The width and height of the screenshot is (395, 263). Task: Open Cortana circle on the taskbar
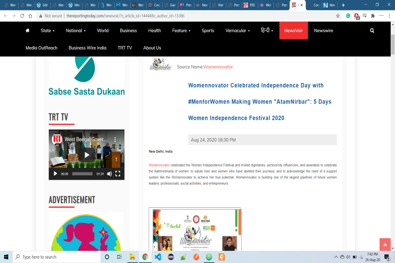(107, 257)
